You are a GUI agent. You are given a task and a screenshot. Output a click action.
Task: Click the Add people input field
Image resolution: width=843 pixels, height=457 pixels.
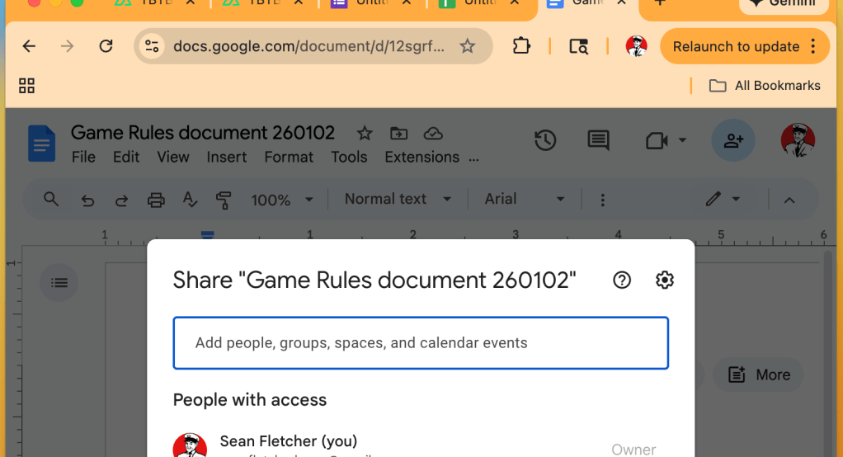[421, 343]
